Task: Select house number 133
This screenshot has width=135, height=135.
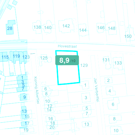Action: [x=118, y=63]
